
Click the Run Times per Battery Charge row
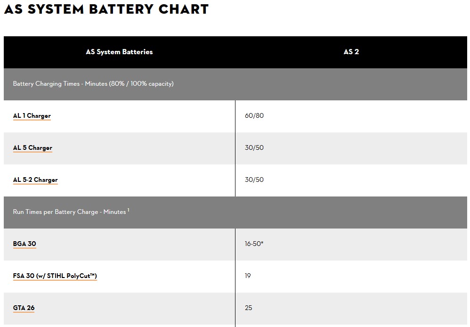coord(69,212)
